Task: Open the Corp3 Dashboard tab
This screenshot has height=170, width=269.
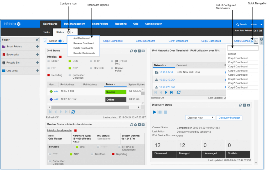Action: coord(146,41)
